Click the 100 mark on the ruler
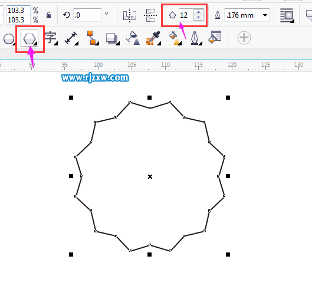The width and height of the screenshot is (312, 302). tap(98, 65)
